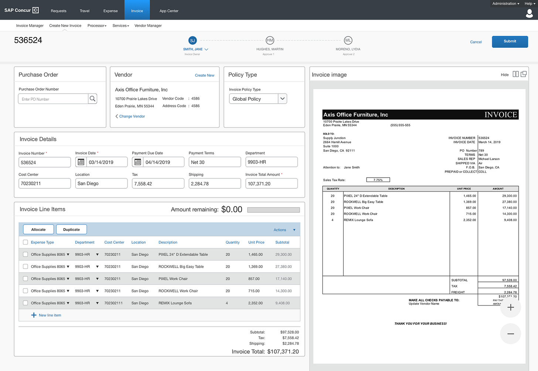Go to Vendor Manager
Screen dimensions: 538x371
[148, 26]
